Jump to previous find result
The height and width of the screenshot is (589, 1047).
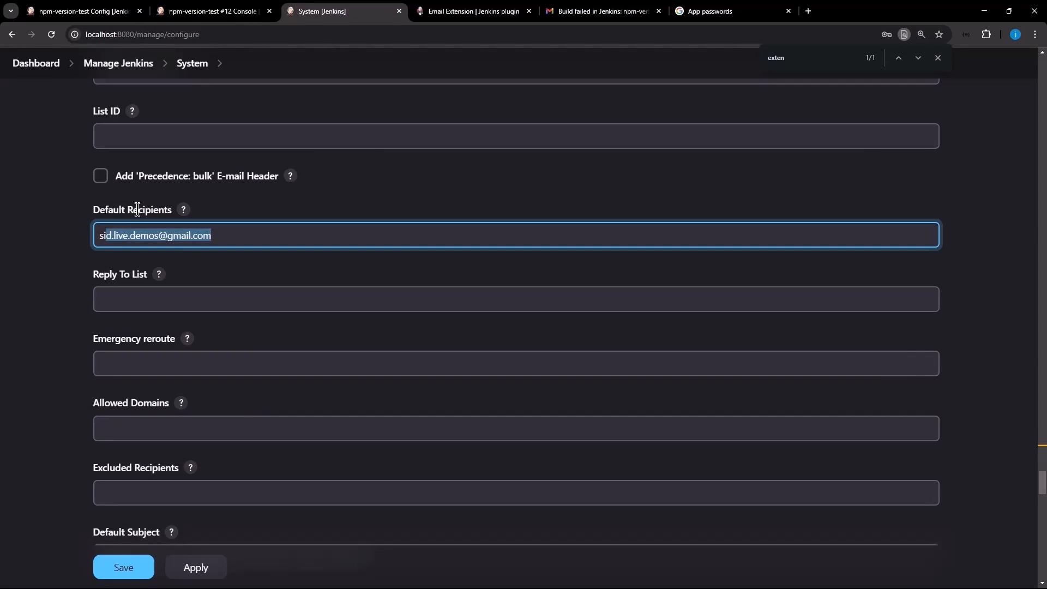point(899,58)
